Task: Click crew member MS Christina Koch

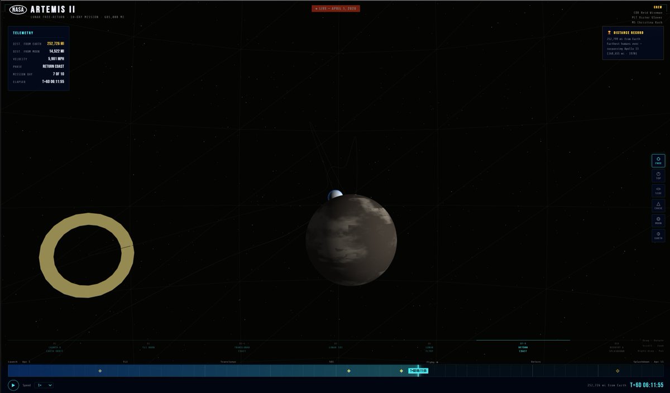Action: (x=647, y=22)
